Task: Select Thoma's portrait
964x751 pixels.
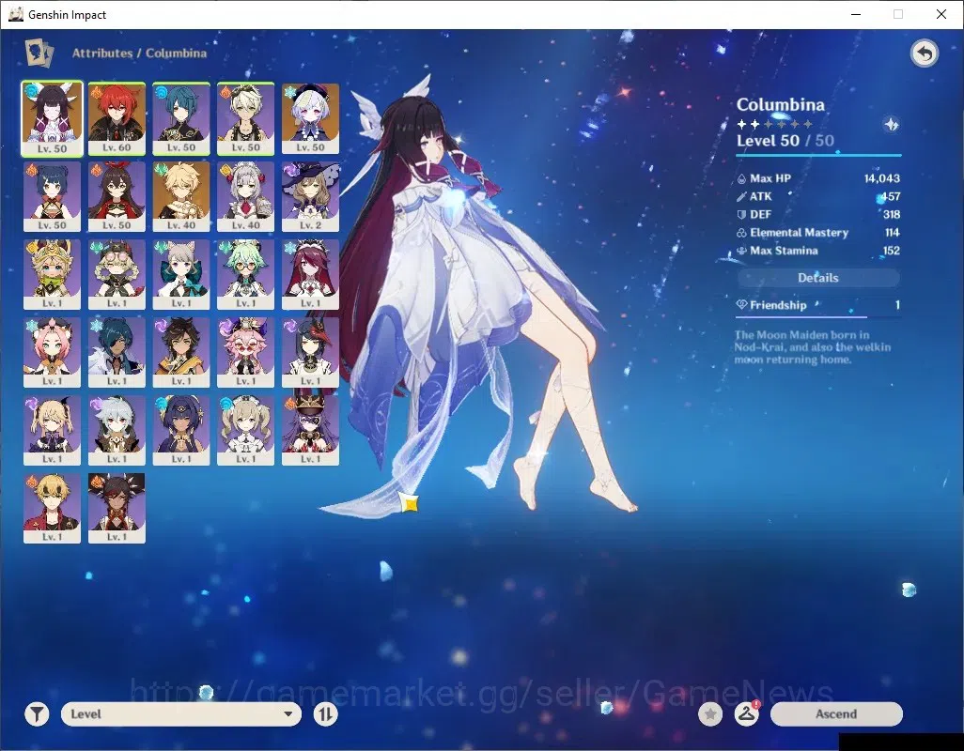Action: (52, 509)
